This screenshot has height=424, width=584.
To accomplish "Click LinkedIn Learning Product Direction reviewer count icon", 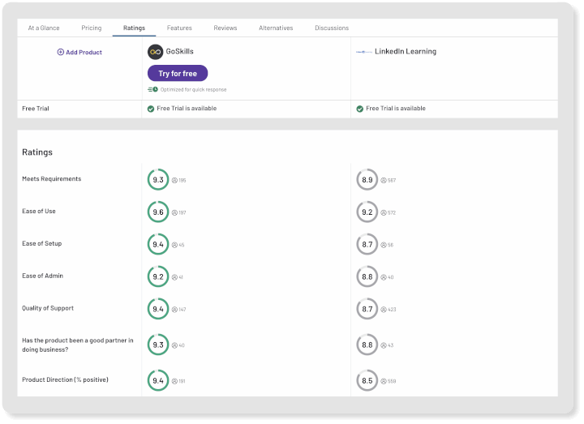I will [384, 381].
